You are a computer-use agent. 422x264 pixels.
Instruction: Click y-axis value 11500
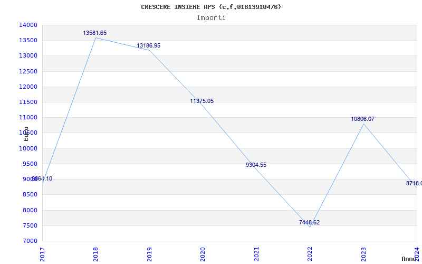pos(28,102)
